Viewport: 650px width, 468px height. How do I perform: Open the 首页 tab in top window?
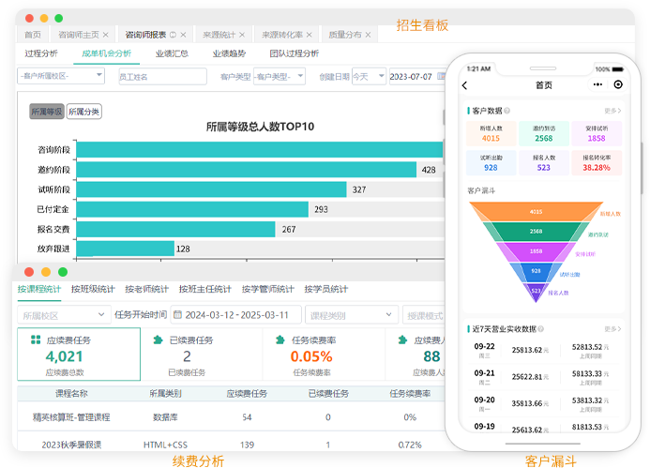(33, 35)
